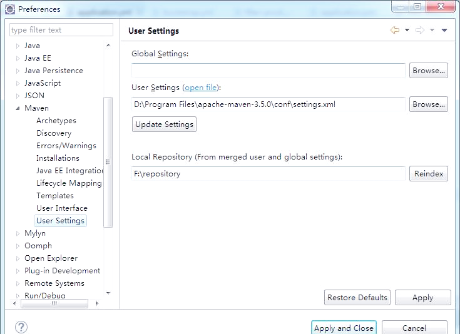Select Archetypes under Maven
Viewport: 460px width, 334px height.
56,121
